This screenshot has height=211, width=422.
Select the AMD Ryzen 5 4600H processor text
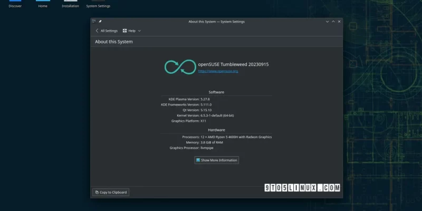coord(236,137)
